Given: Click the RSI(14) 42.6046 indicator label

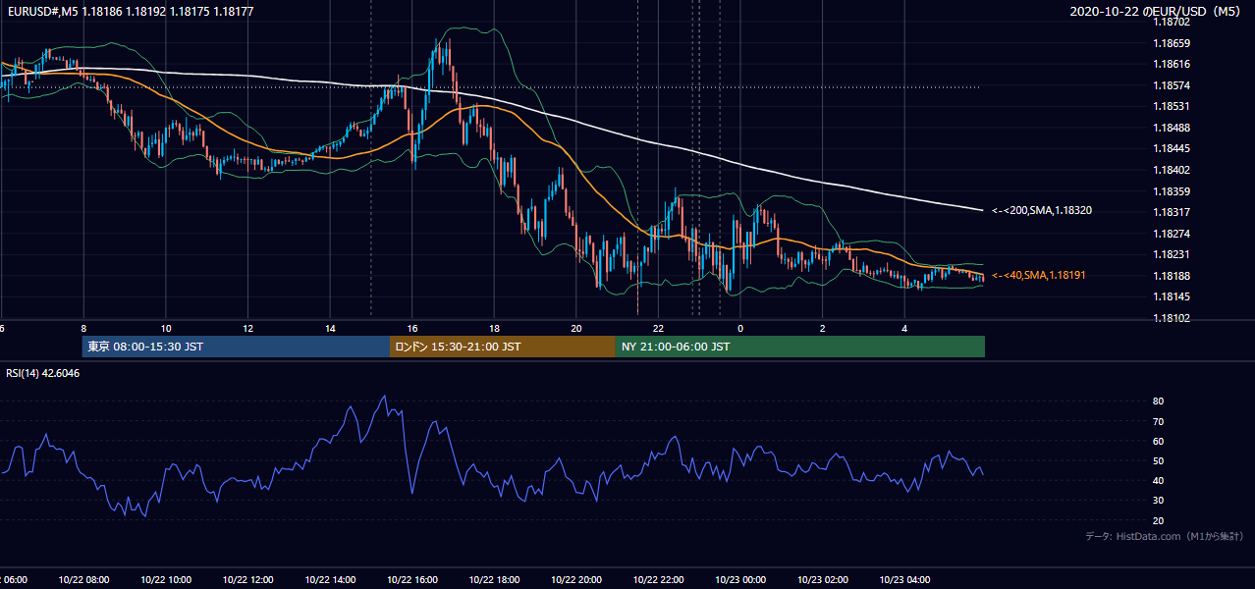Looking at the screenshot, I should [x=43, y=373].
